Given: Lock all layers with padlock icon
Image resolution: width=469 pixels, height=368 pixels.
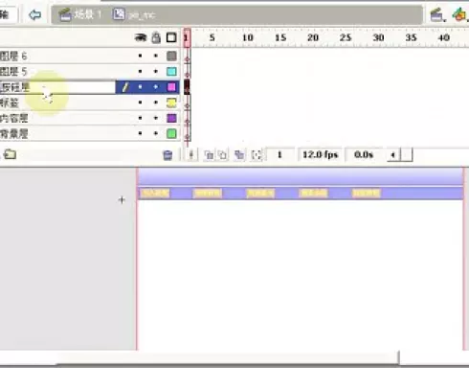Looking at the screenshot, I should pyautogui.click(x=156, y=37).
